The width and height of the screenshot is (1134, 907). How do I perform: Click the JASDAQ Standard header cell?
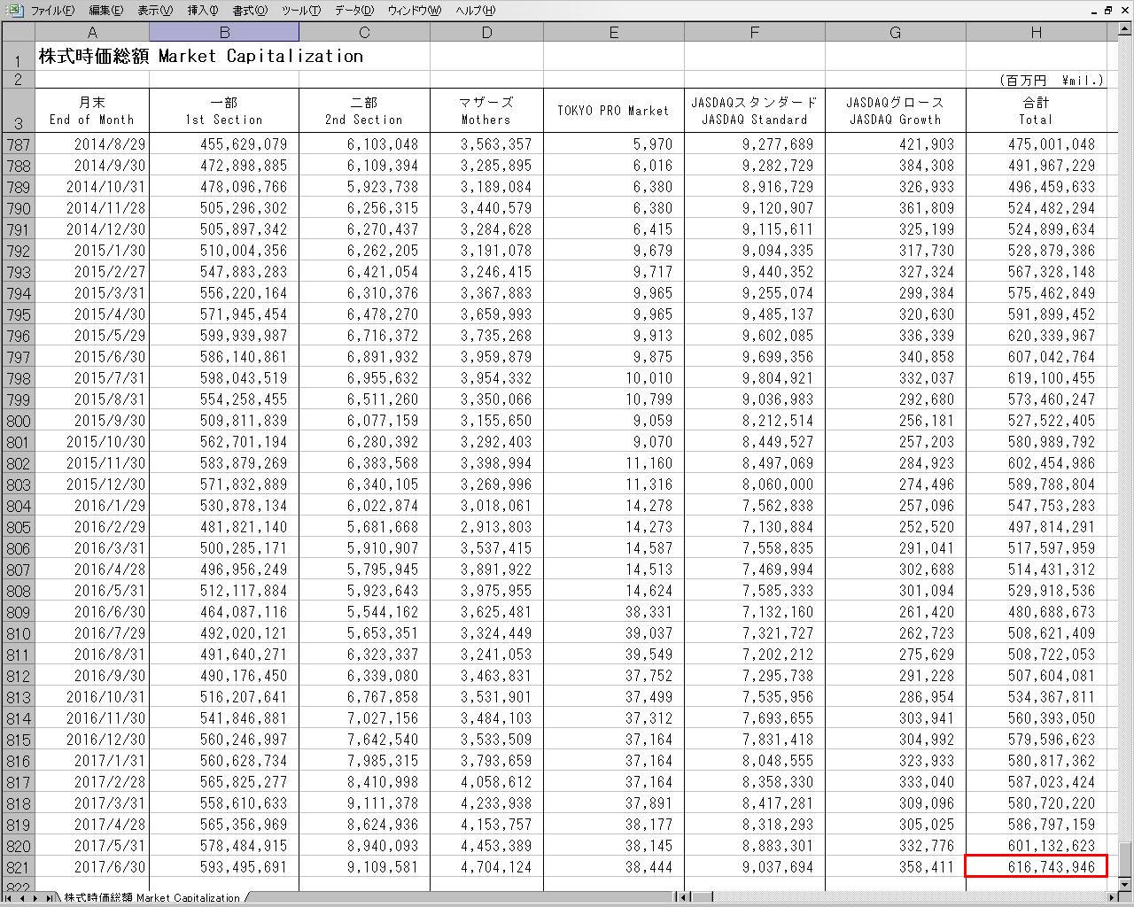coord(755,111)
